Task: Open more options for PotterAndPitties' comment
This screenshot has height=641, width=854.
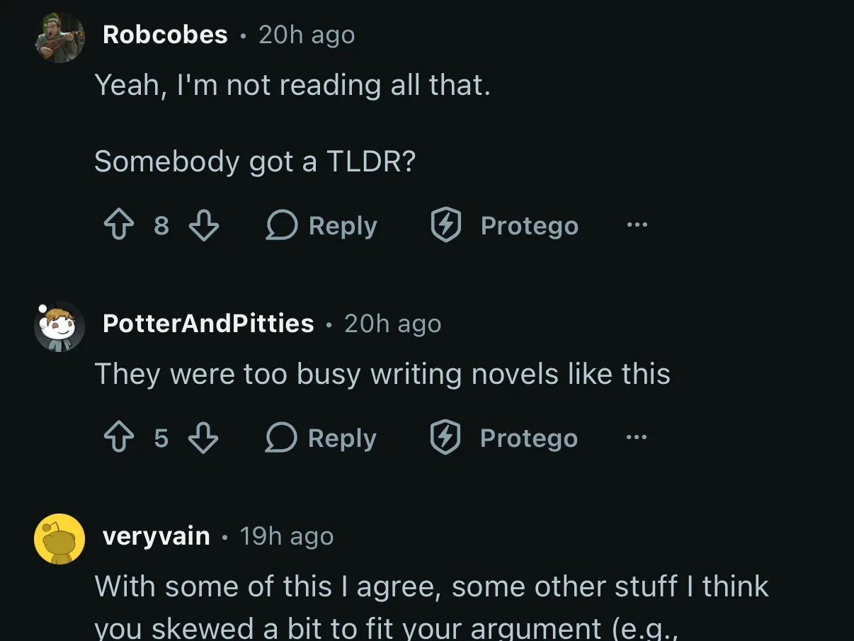Action: click(637, 438)
